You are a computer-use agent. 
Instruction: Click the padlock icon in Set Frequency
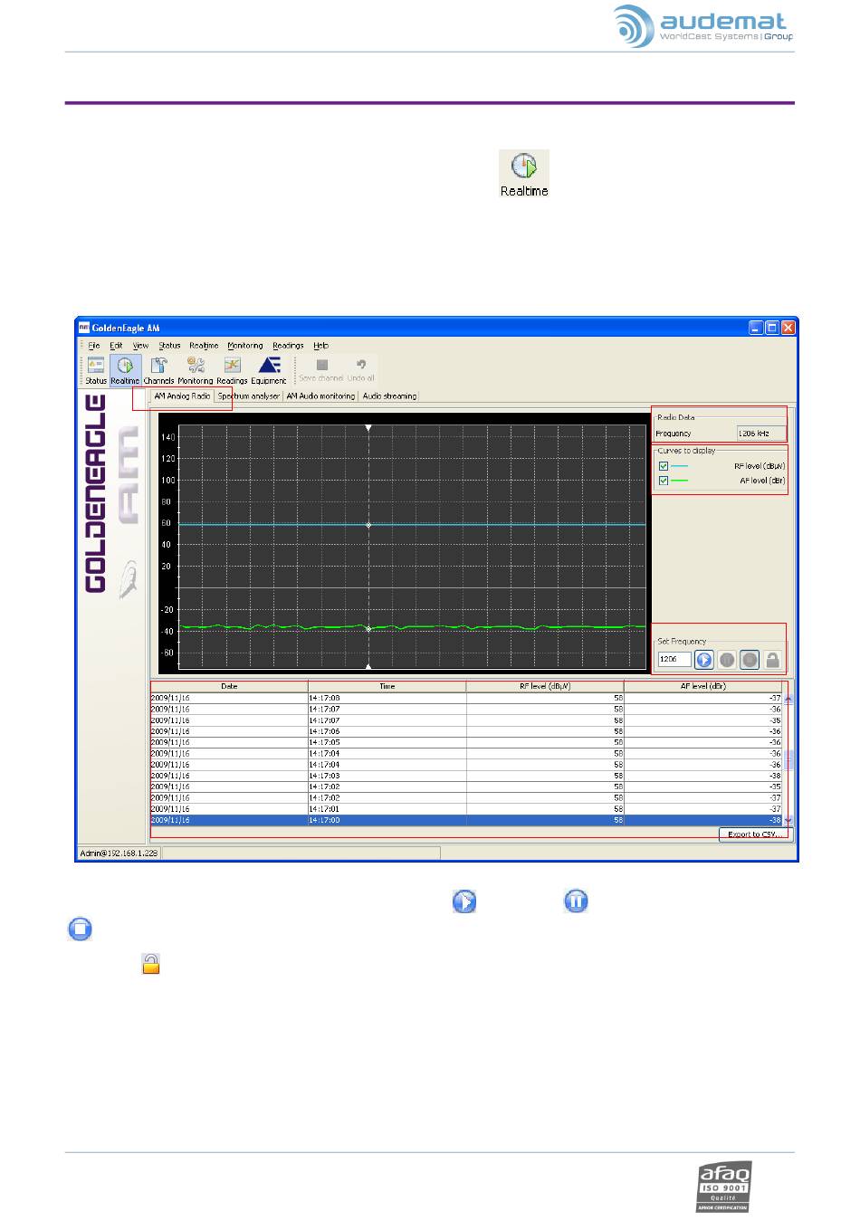(772, 660)
